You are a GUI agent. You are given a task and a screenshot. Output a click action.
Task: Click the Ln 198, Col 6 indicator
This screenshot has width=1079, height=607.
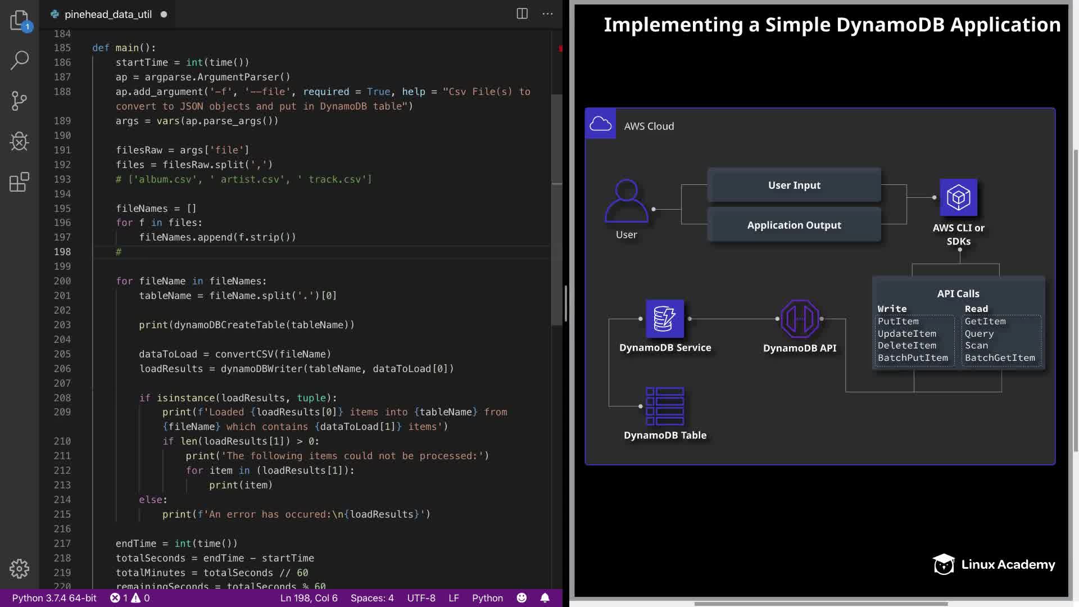coord(309,598)
